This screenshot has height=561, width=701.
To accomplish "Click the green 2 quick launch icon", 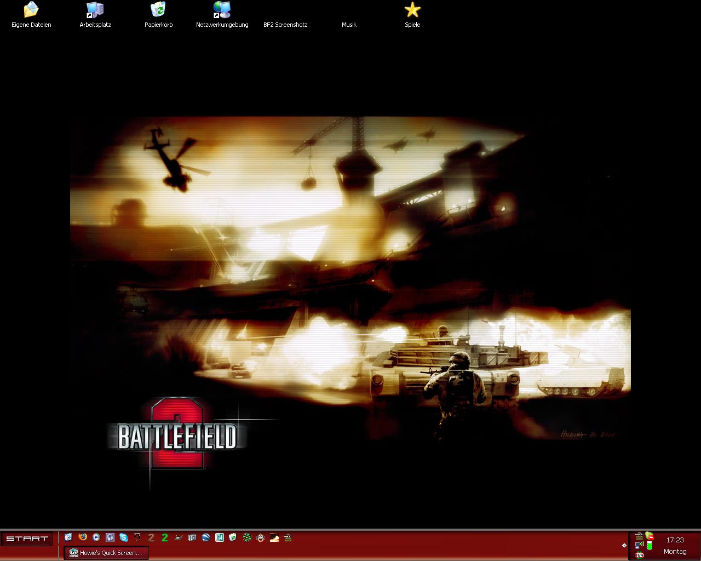I will coord(165,537).
